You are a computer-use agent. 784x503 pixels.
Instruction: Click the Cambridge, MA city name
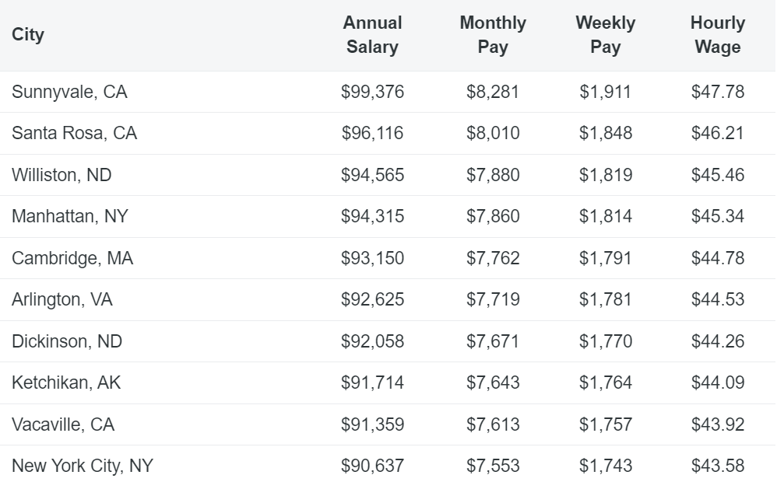point(72,258)
